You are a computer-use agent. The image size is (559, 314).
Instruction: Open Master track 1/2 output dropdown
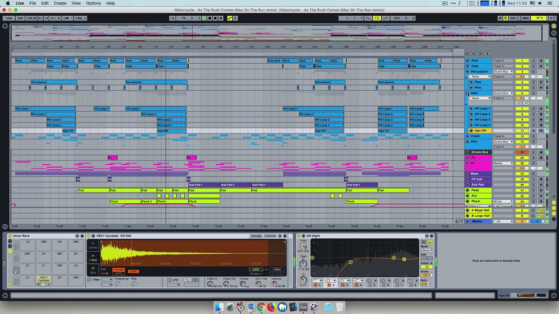coord(503,222)
